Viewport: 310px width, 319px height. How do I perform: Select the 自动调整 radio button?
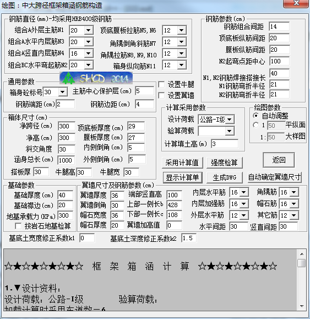point(256,116)
